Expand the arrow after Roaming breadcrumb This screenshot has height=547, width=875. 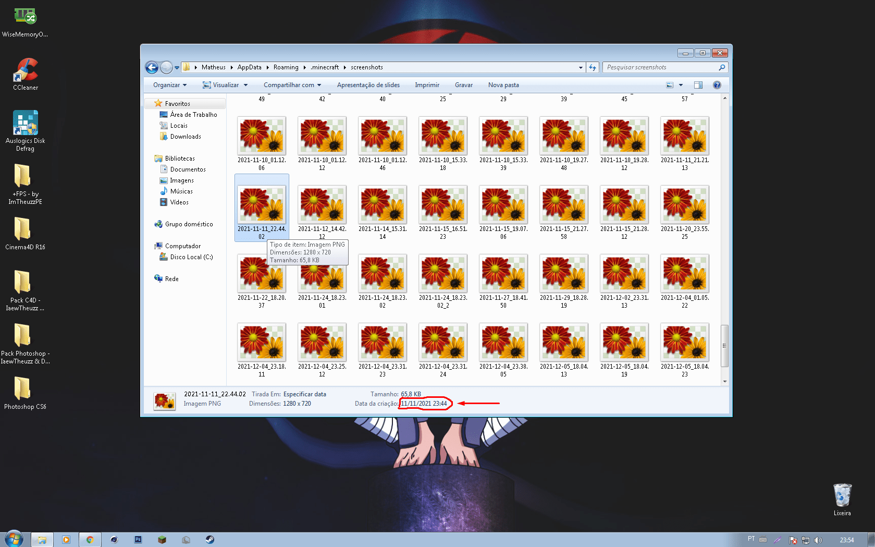pyautogui.click(x=304, y=67)
